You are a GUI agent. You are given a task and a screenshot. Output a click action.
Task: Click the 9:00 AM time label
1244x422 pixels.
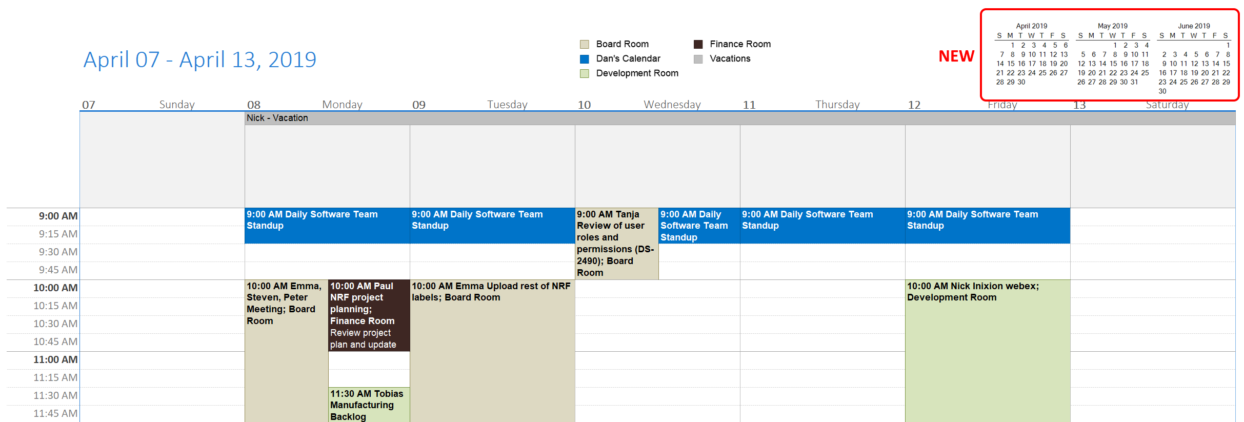pos(58,216)
